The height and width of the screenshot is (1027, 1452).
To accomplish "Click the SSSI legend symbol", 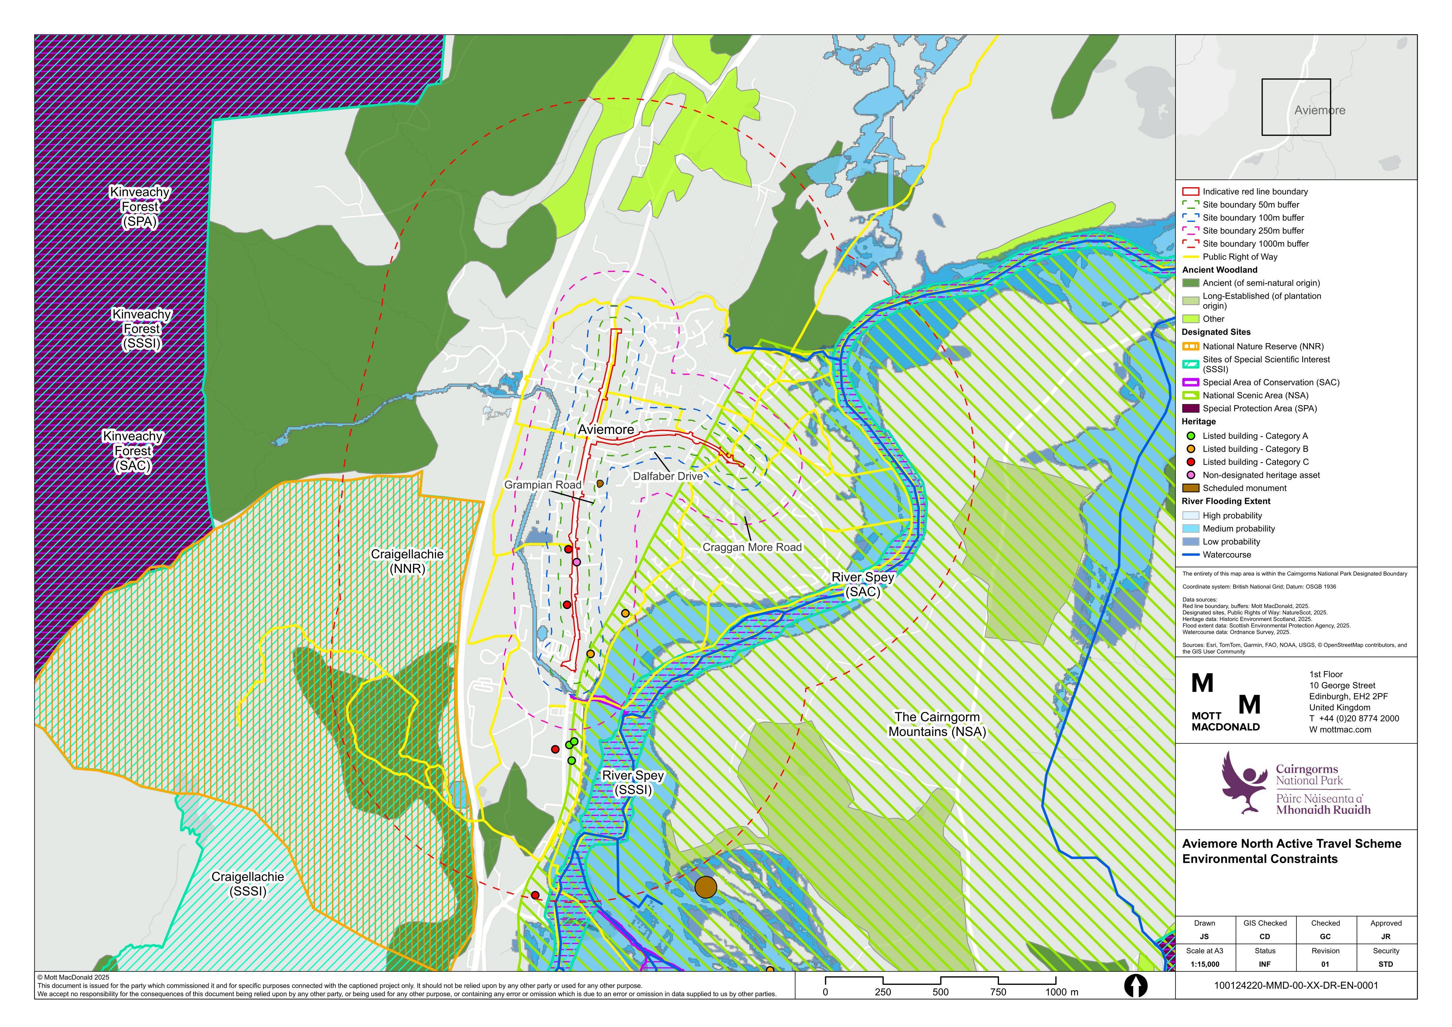I will 1191,364.
